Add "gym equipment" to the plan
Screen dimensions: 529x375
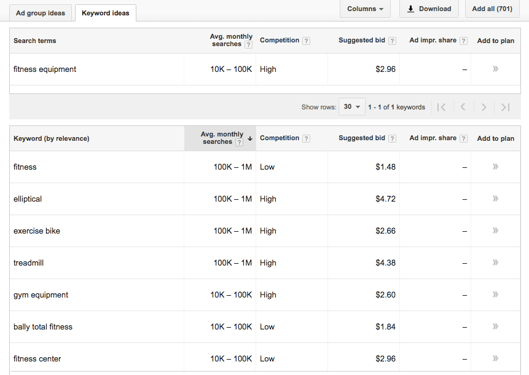(x=495, y=294)
